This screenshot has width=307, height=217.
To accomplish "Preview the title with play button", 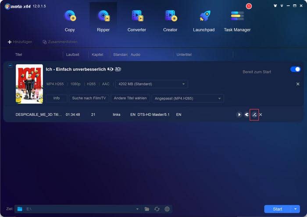I will (239, 114).
